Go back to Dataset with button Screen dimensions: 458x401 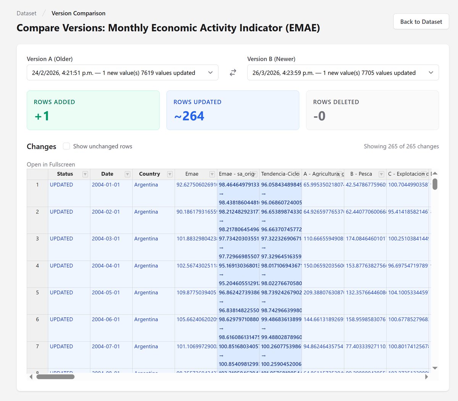pos(421,22)
